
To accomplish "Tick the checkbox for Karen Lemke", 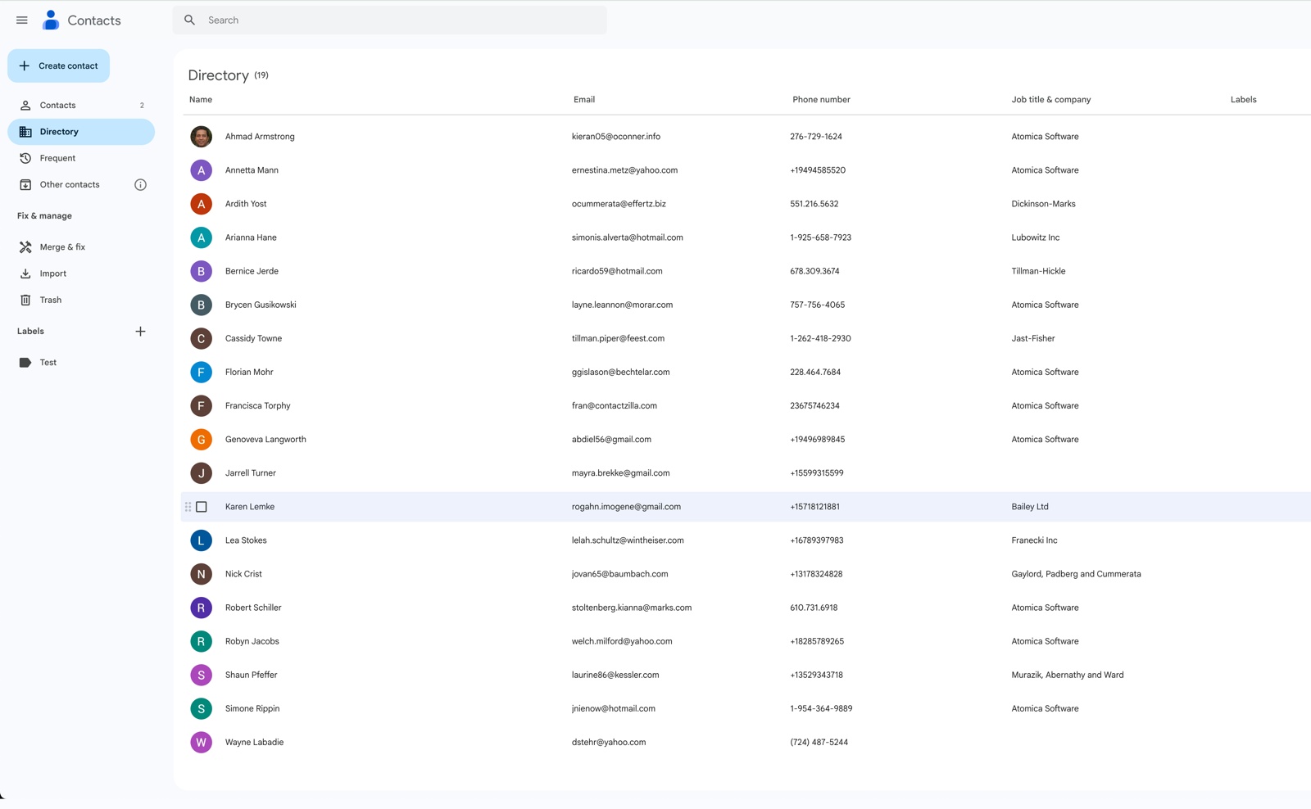I will point(202,507).
